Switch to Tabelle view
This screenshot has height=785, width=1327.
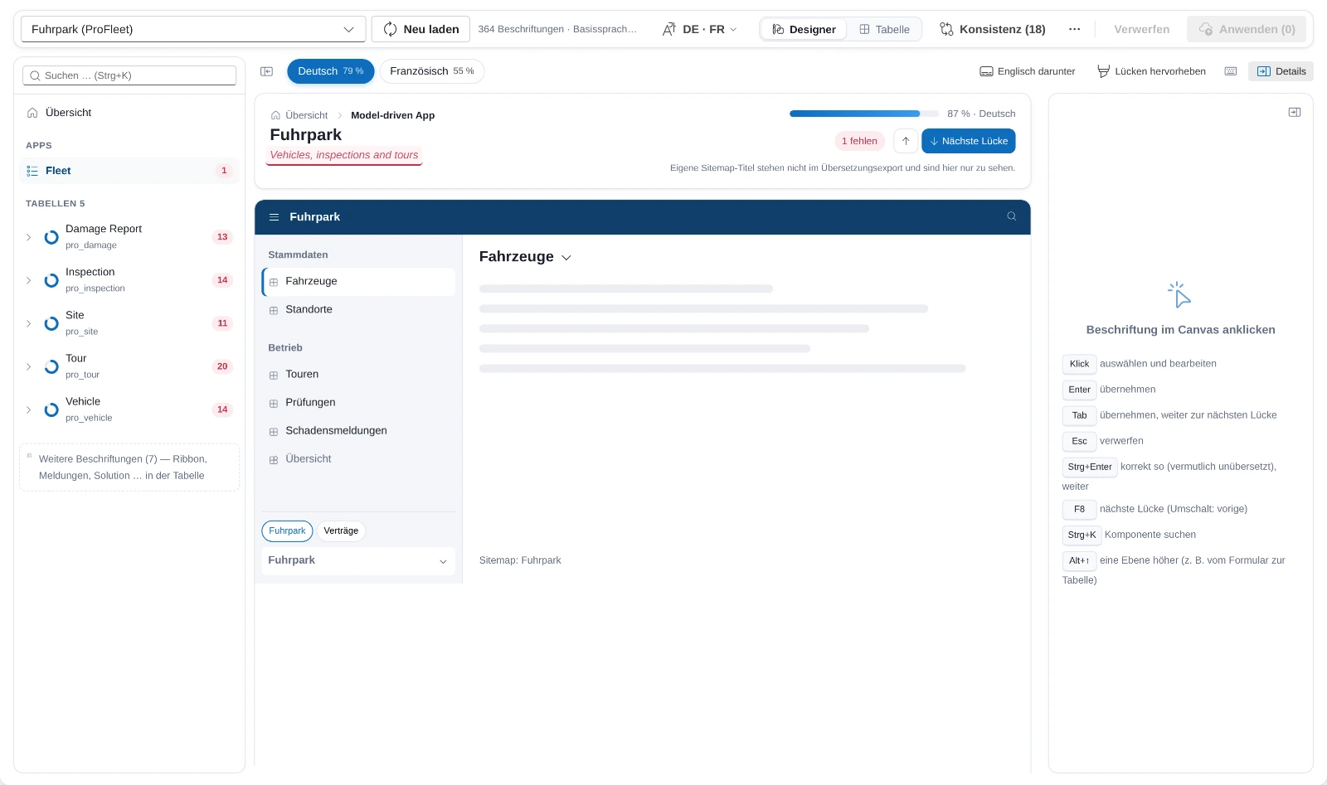(x=884, y=29)
